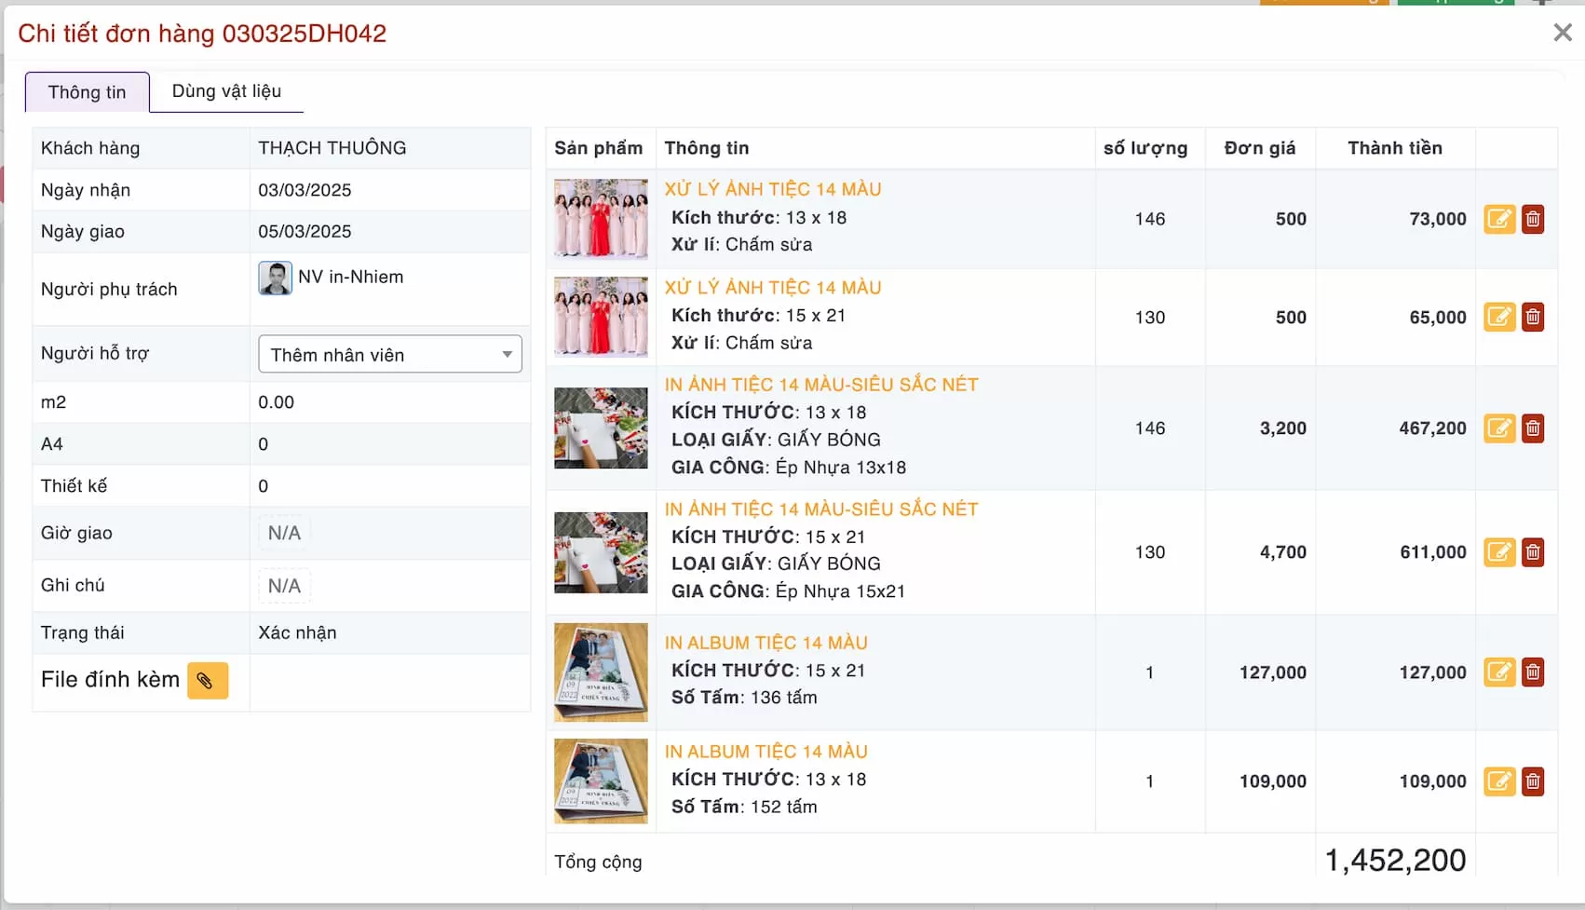
Task: Delete the 109,000 album print row
Action: (1533, 781)
